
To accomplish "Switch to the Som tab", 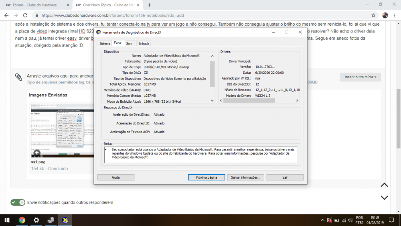I will 129,43.
